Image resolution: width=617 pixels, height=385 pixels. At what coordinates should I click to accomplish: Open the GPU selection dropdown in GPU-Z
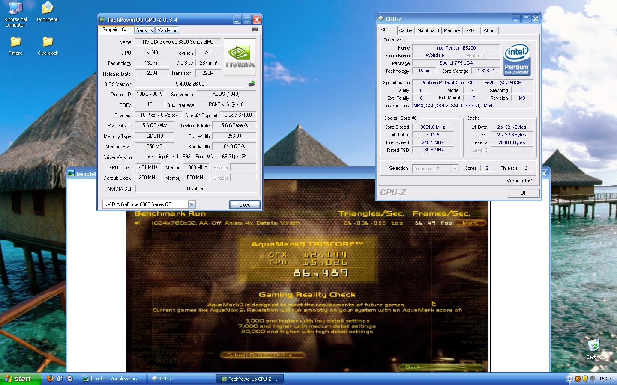[x=192, y=204]
